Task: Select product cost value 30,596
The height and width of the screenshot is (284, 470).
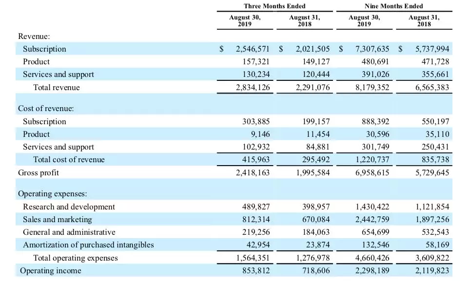Action: pos(378,134)
